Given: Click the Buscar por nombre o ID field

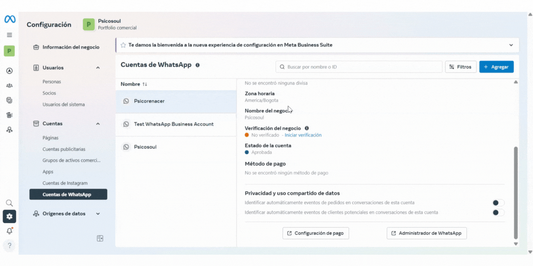Looking at the screenshot, I should pyautogui.click(x=359, y=67).
